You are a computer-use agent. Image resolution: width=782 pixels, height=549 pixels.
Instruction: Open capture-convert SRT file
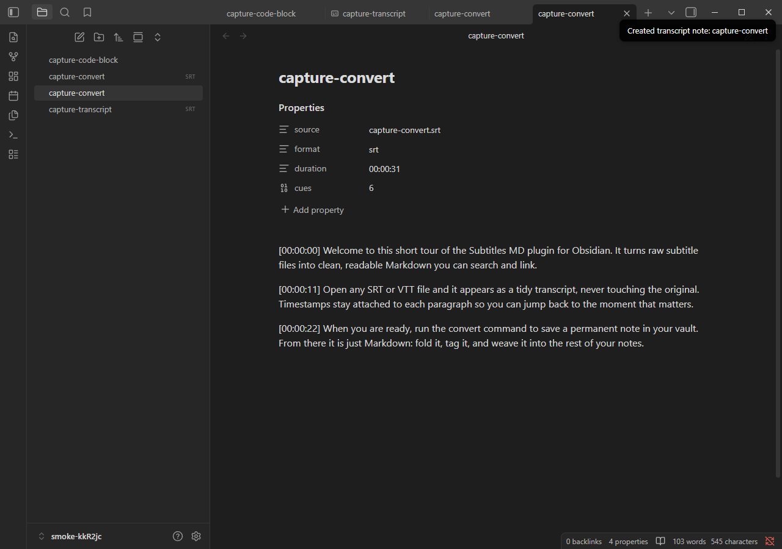(x=119, y=76)
